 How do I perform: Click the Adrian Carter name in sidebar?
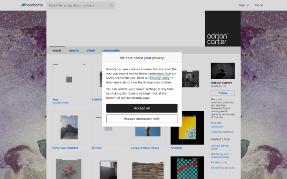click(x=221, y=83)
